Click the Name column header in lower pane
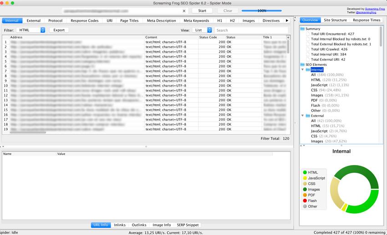 coord(30,154)
